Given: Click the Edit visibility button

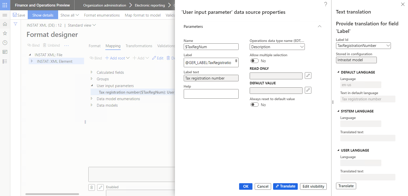Looking at the screenshot, I should 313,186.
